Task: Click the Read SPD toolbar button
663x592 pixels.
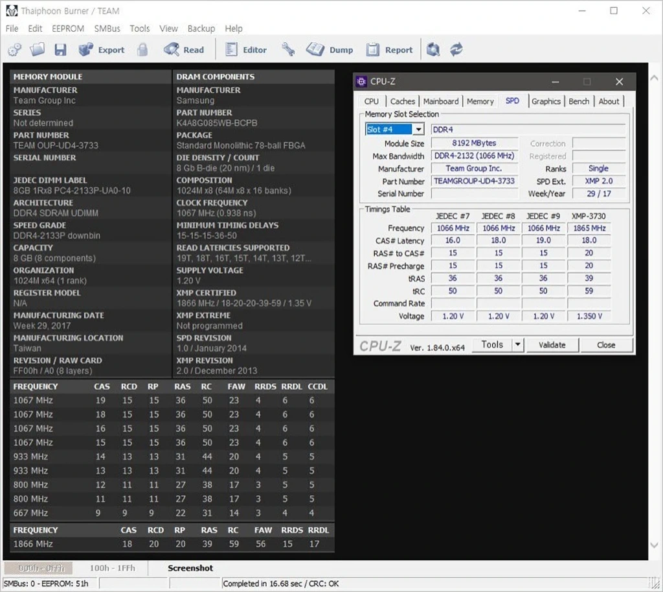Action: pyautogui.click(x=183, y=49)
